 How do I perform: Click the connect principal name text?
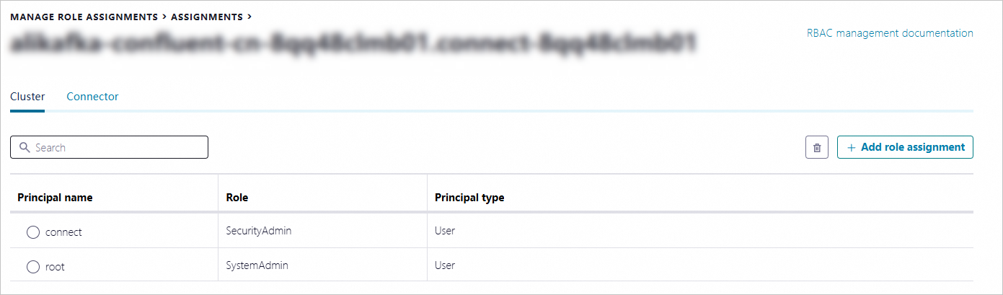(63, 232)
